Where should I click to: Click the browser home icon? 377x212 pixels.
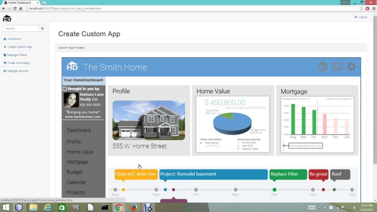[x=21, y=9]
